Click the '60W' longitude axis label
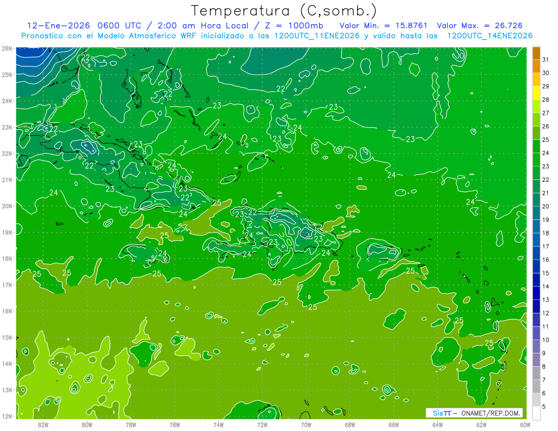Viewport: 558px width, 431px height. tap(525, 424)
